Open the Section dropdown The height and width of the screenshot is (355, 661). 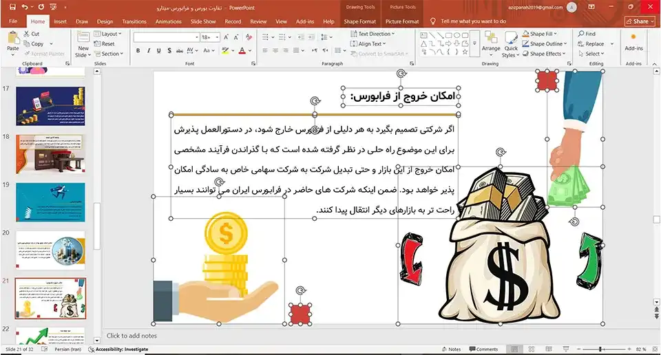pos(109,54)
